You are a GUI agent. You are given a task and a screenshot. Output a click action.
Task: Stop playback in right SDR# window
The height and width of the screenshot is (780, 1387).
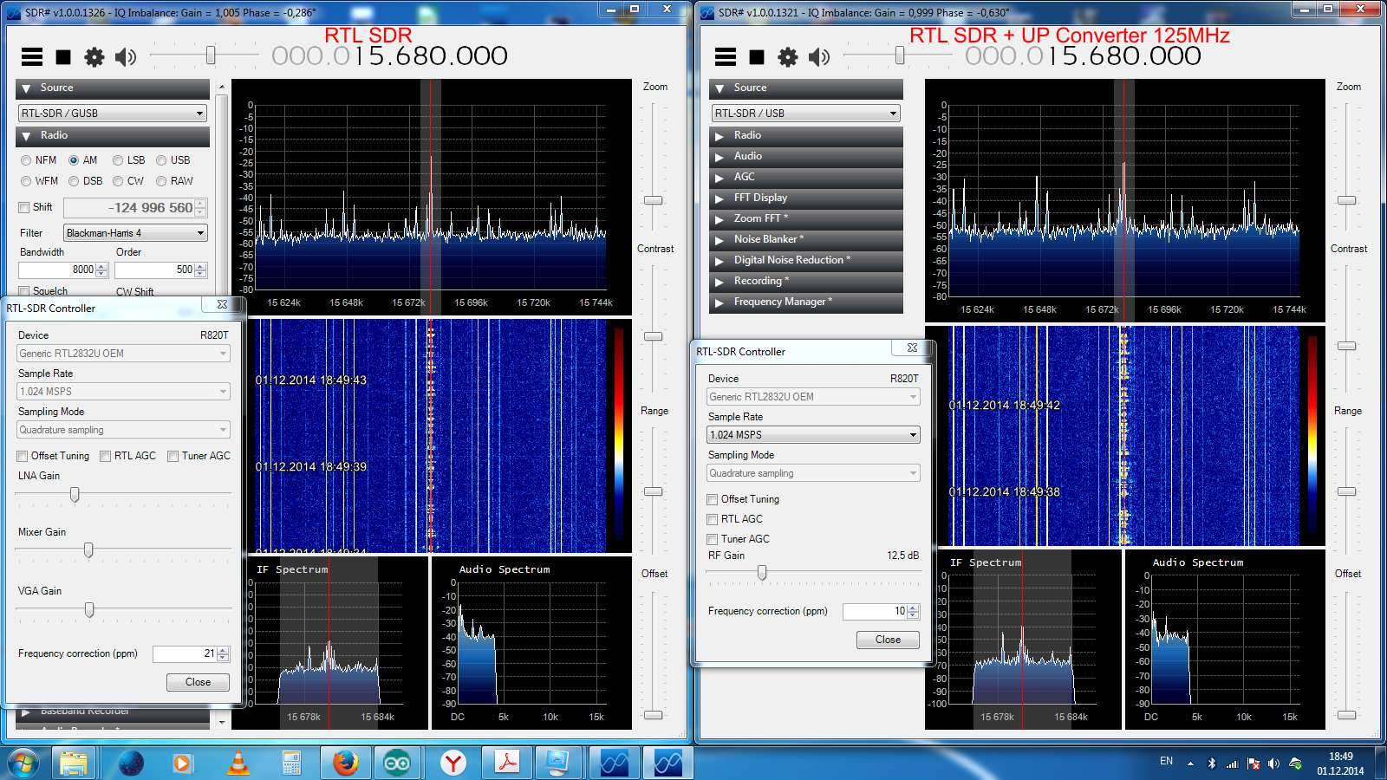pyautogui.click(x=757, y=57)
